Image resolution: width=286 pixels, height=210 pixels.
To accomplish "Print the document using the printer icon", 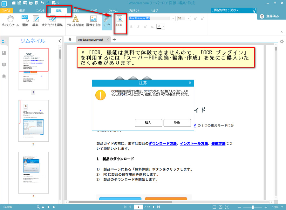I will click(x=31, y=3).
